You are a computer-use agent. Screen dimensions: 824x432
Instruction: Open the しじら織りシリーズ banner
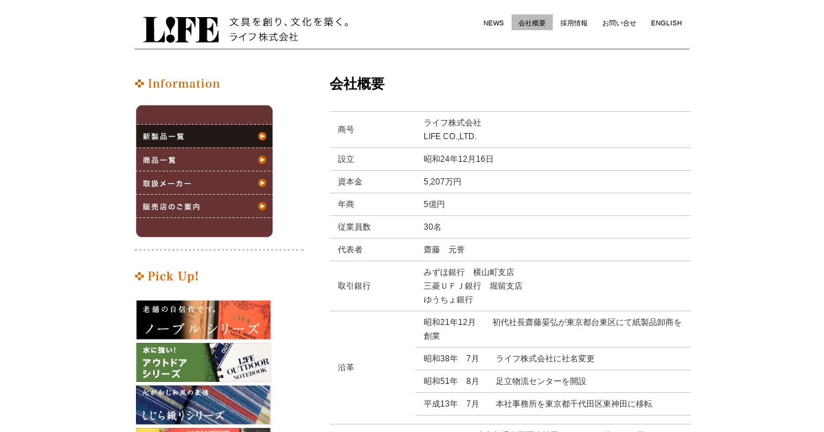click(203, 405)
